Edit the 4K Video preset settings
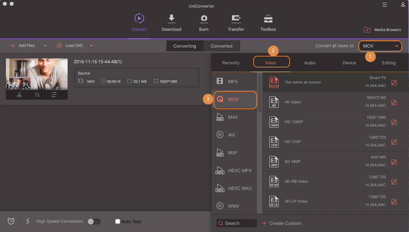Viewport: 409px width, 232px height. 394,103
